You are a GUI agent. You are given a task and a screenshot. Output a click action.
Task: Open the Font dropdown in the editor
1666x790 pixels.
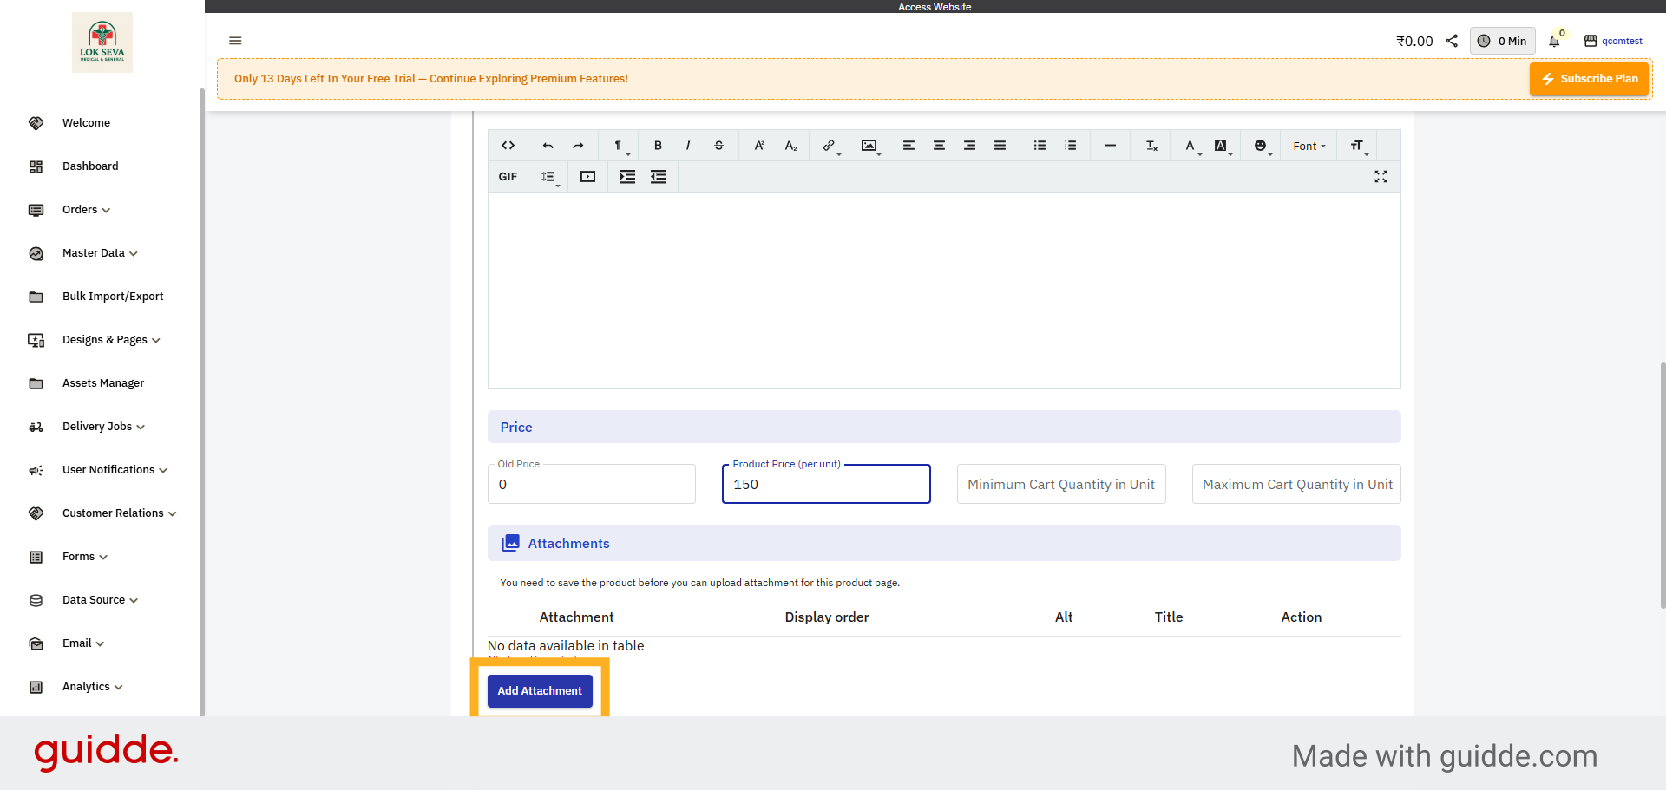point(1308,146)
